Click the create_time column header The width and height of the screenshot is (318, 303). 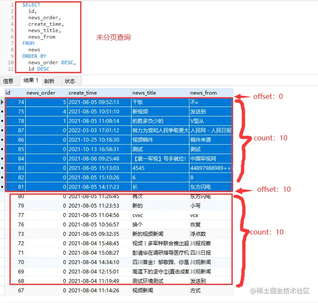pos(99,93)
